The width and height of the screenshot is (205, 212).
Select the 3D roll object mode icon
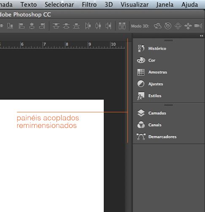pyautogui.click(x=168, y=26)
